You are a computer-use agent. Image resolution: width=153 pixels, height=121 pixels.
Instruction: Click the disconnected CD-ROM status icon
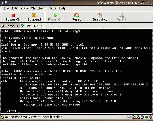tap(134, 117)
